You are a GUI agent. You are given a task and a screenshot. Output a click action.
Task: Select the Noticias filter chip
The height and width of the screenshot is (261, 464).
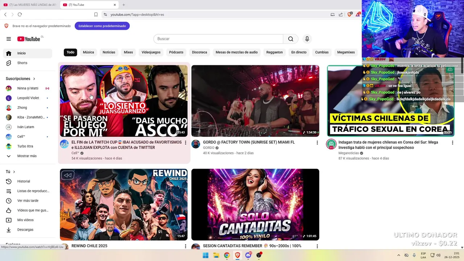[109, 52]
